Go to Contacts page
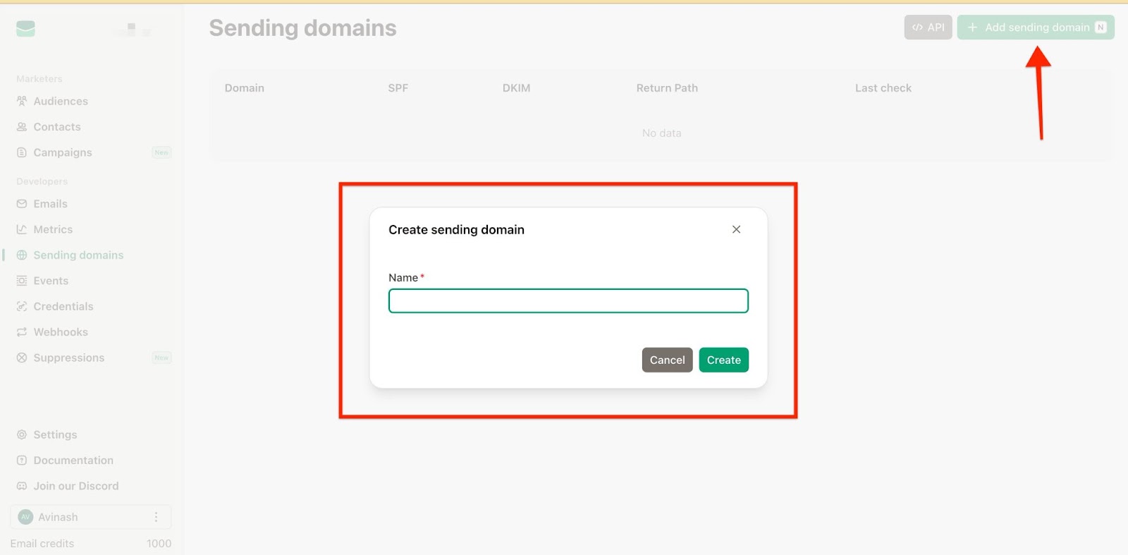The width and height of the screenshot is (1128, 555). coord(57,127)
